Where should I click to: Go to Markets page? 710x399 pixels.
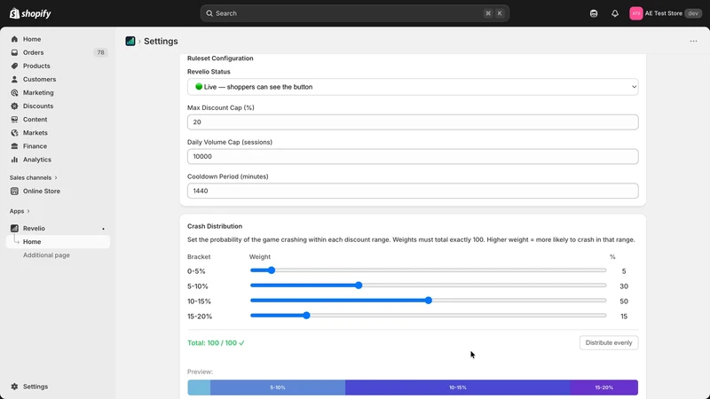[x=35, y=133]
